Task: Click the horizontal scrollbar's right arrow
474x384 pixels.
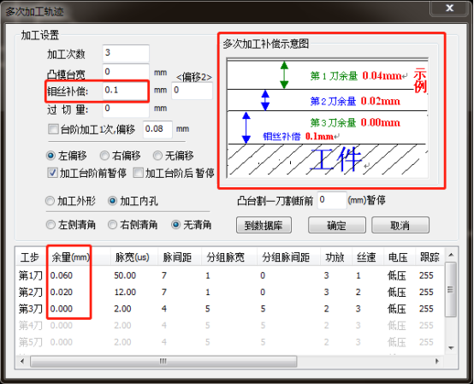Action: (x=437, y=361)
